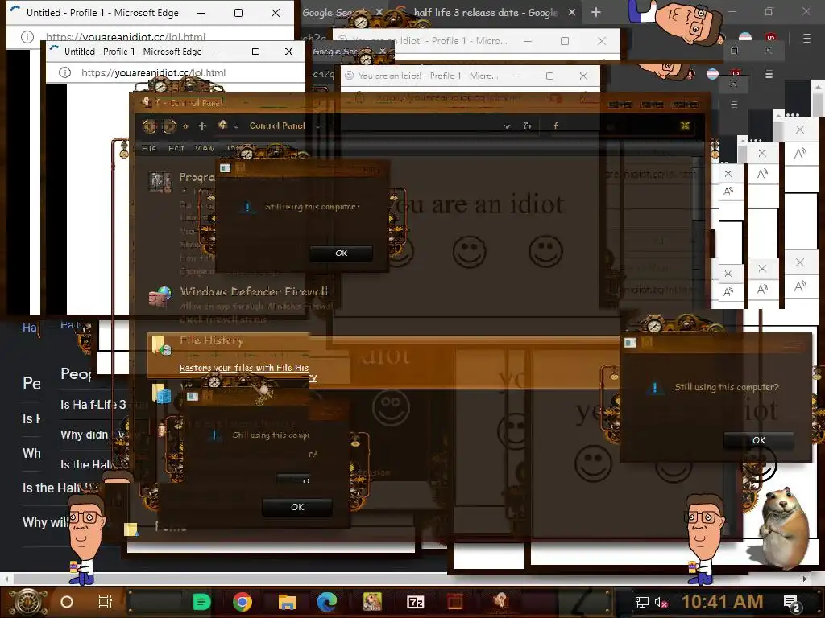Click the Cortana circle icon on taskbar
This screenshot has height=618, width=825.
pos(67,602)
